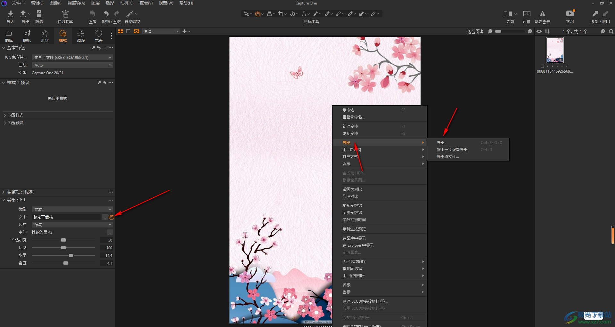This screenshot has height=327, width=615.
Task: Open the 学习 learn icon
Action: (570, 14)
